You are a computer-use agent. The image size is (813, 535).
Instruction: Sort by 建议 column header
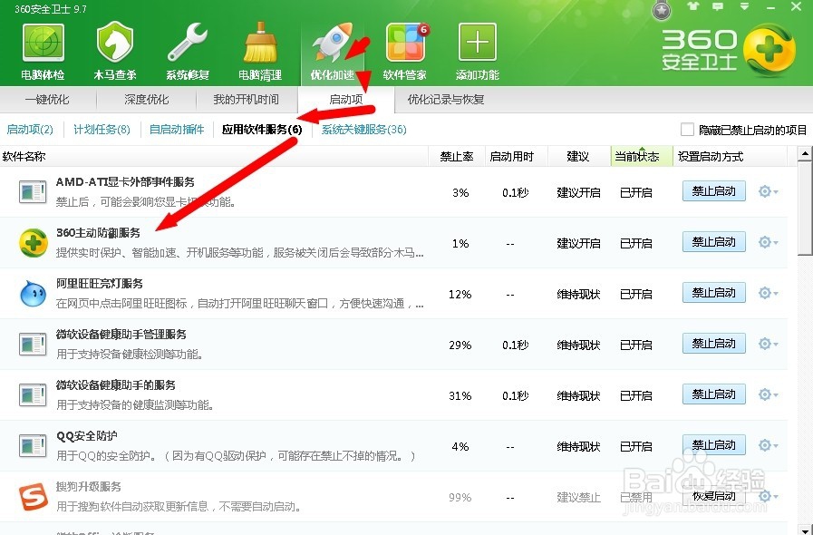click(x=578, y=156)
